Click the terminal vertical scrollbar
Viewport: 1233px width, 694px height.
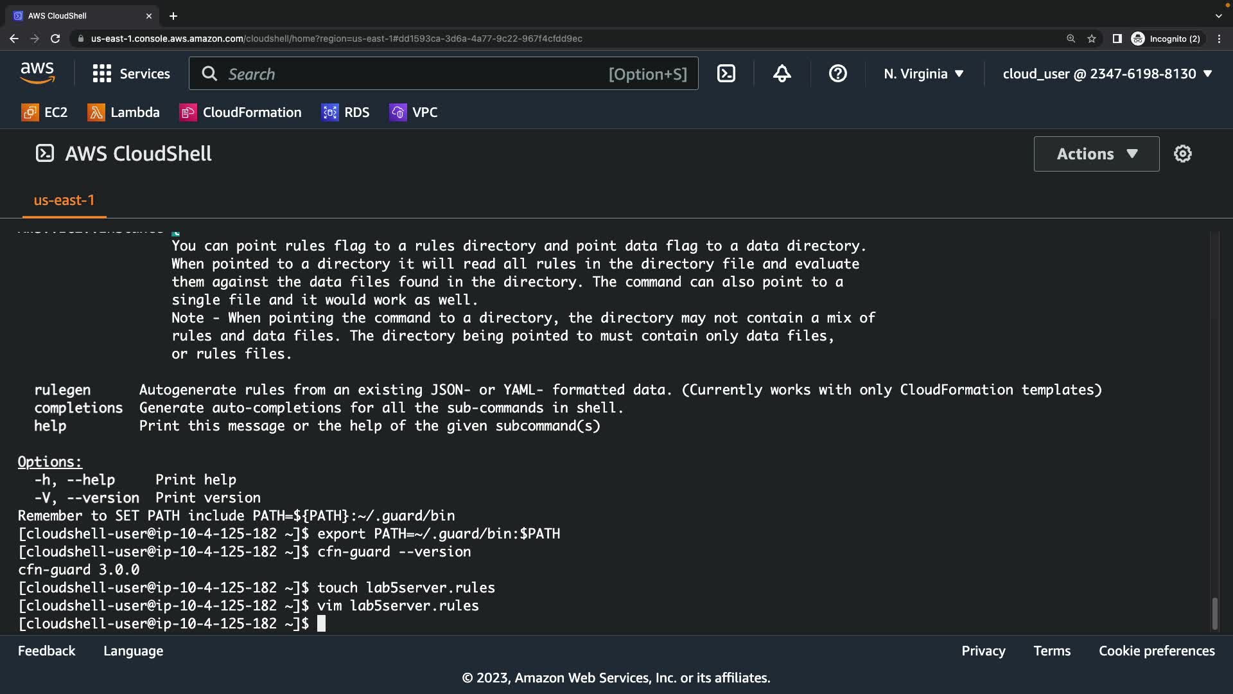[x=1214, y=613]
